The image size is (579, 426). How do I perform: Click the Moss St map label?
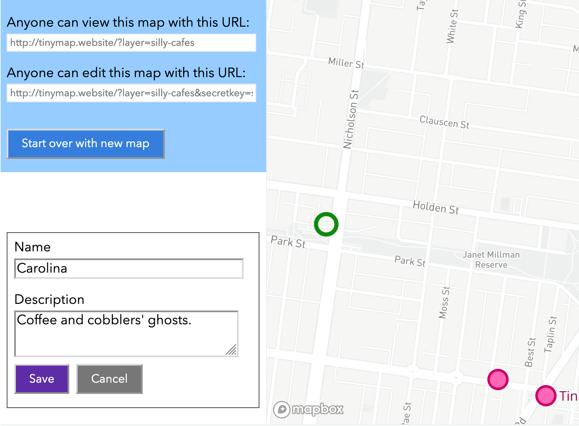coord(444,303)
